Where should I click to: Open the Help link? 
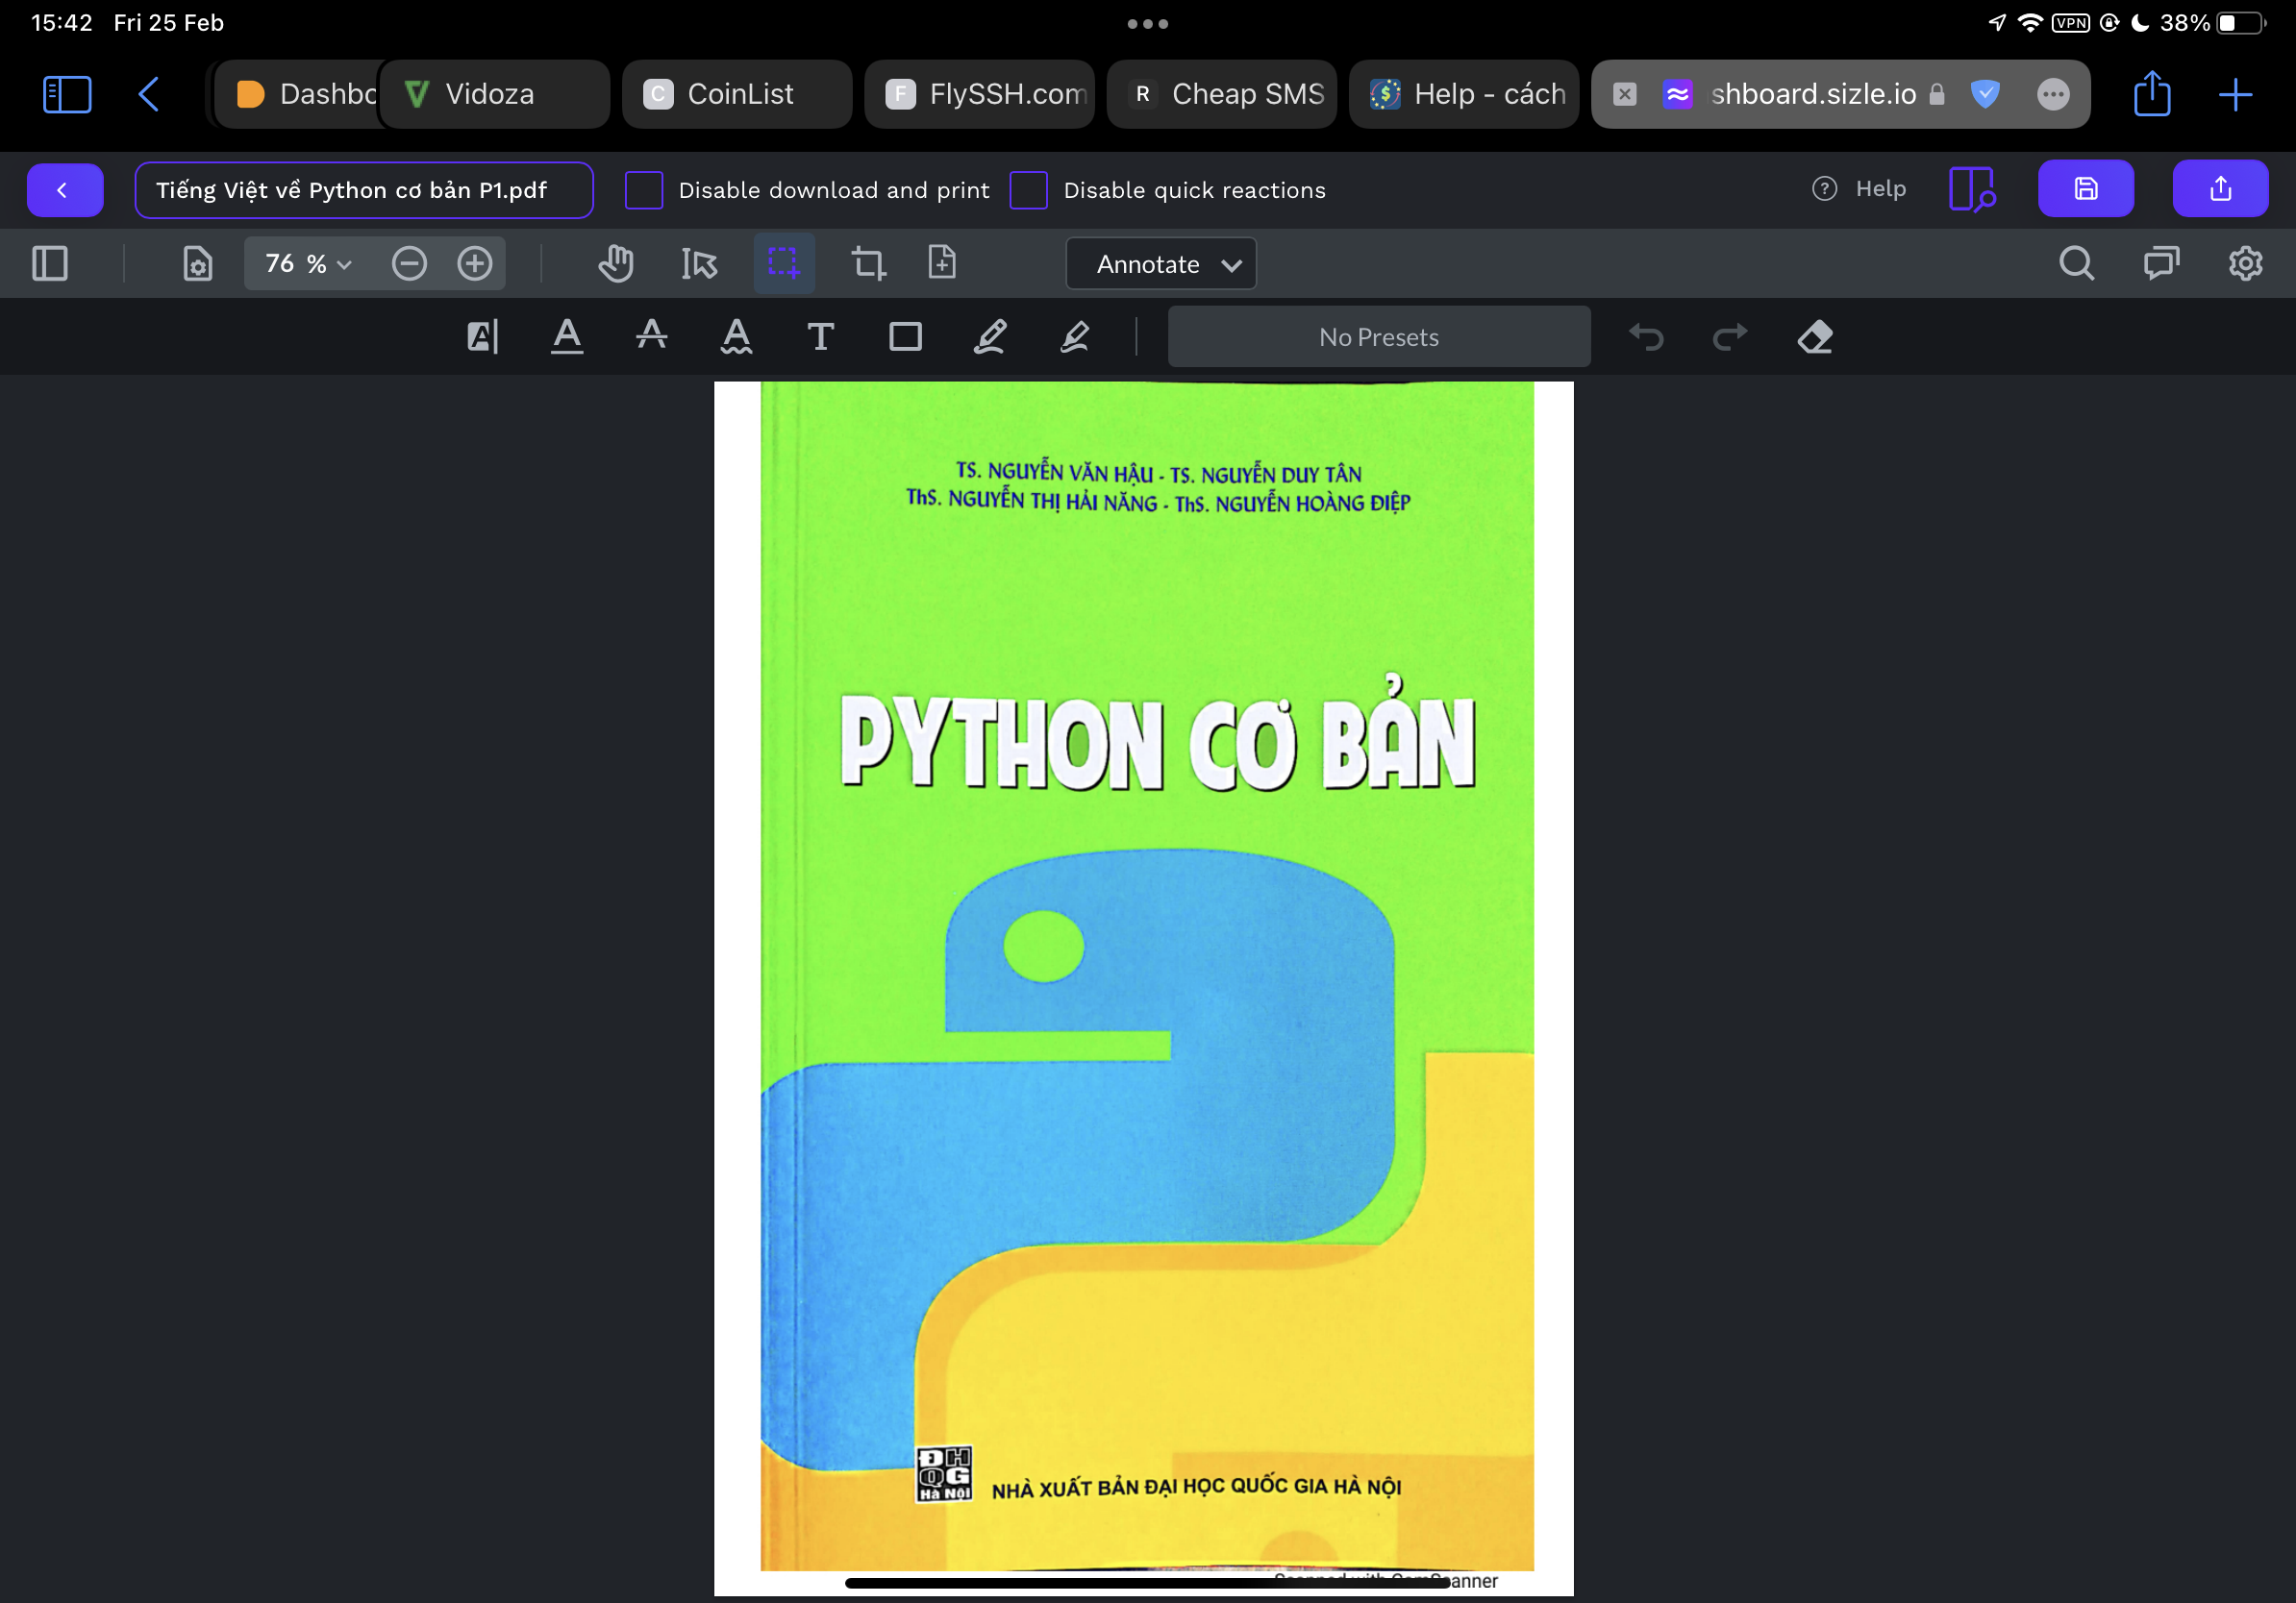click(1859, 189)
